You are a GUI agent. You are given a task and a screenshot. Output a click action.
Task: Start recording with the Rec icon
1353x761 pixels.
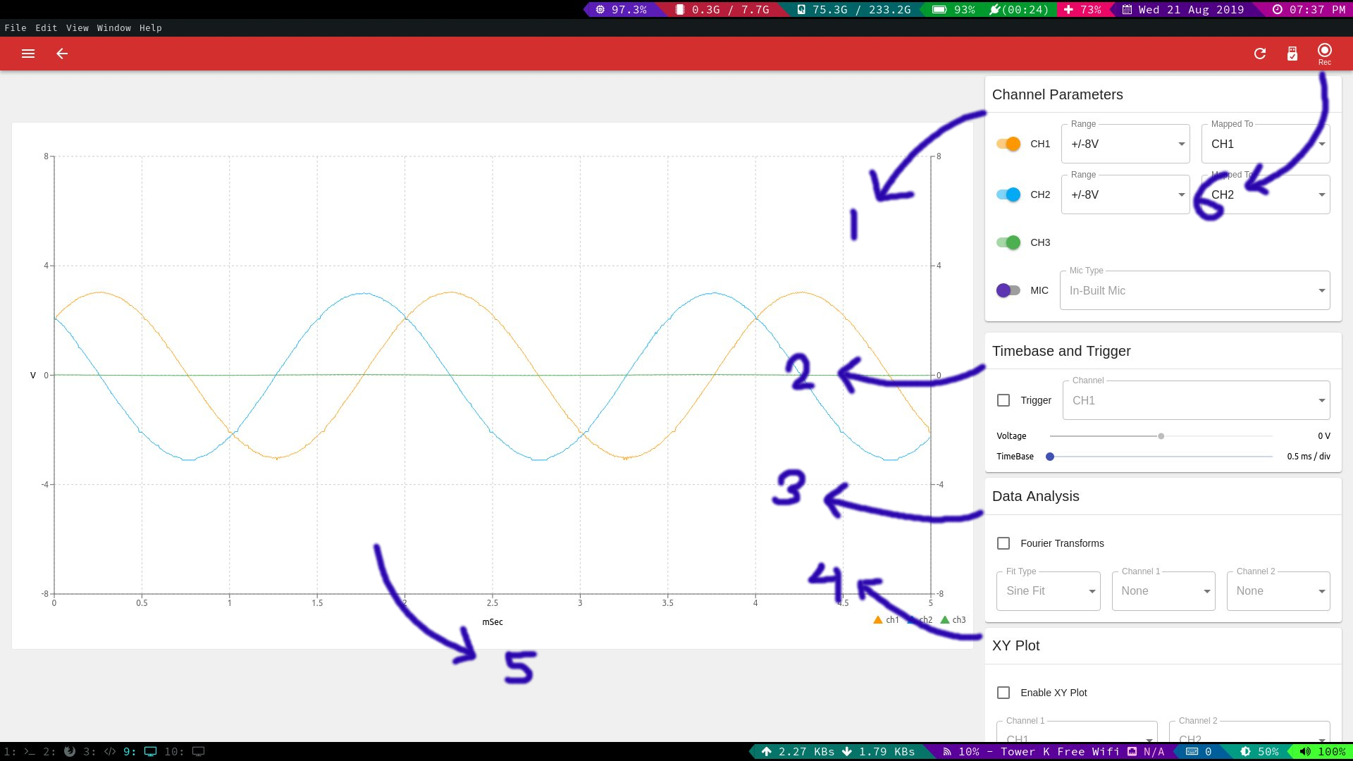point(1325,54)
